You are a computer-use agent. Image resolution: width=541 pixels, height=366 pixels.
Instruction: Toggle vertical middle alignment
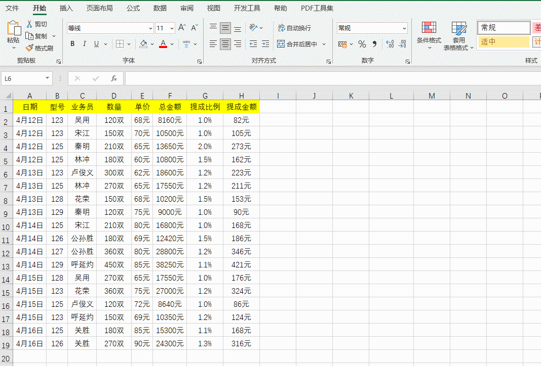click(x=225, y=27)
